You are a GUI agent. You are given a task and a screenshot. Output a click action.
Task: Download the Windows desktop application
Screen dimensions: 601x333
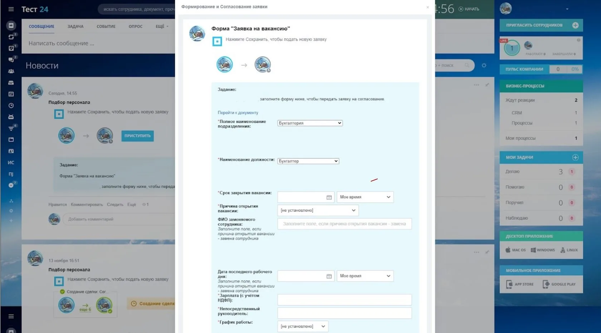point(543,250)
